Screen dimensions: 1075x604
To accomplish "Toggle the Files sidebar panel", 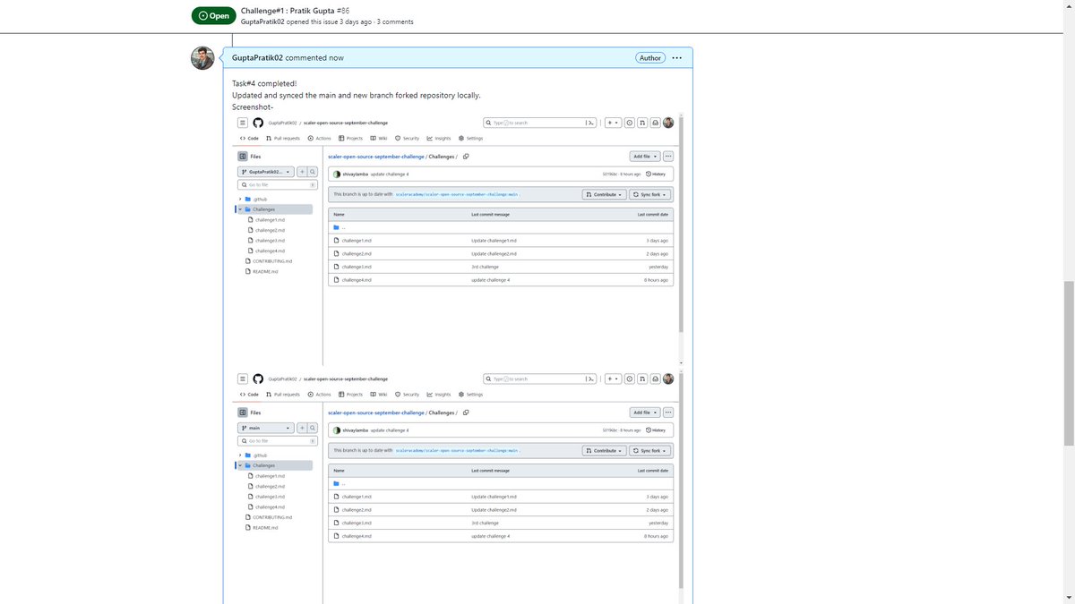I will (x=242, y=156).
